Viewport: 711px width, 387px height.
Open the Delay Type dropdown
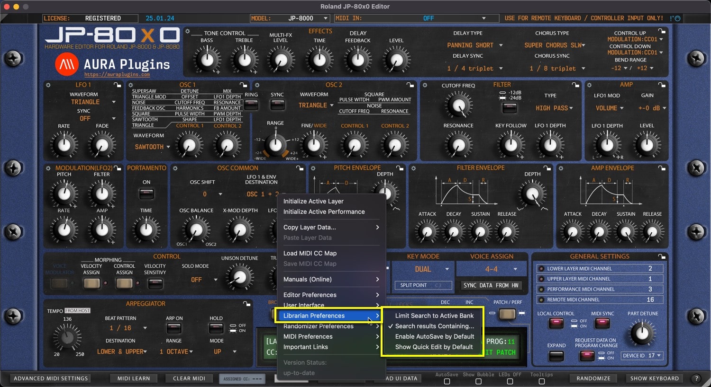[x=474, y=45]
